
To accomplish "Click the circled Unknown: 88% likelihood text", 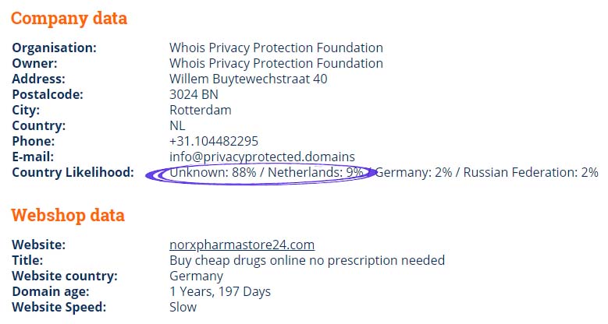I will tap(213, 172).
